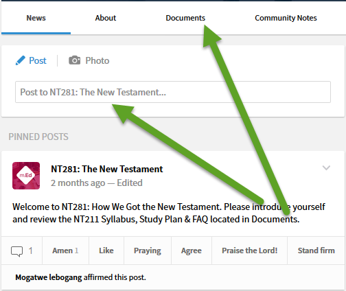
Task: Toggle the Like reaction
Action: tap(106, 251)
